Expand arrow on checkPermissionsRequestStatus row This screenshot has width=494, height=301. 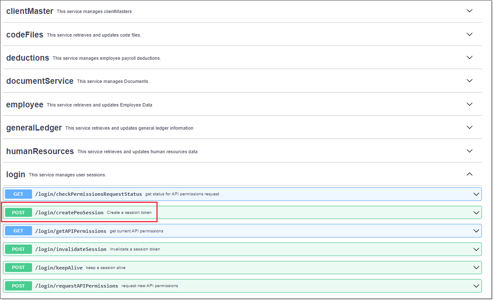click(x=476, y=194)
